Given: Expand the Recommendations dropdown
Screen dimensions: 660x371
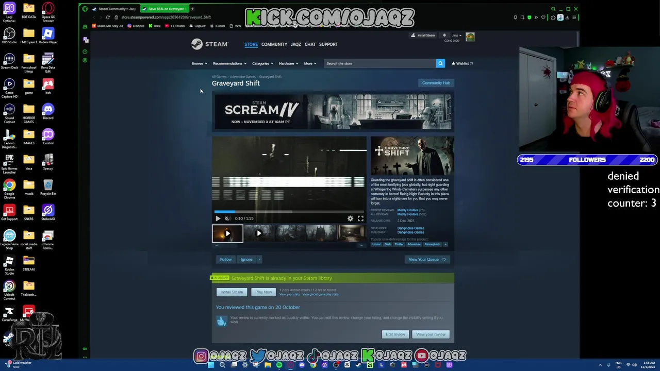Looking at the screenshot, I should point(229,63).
